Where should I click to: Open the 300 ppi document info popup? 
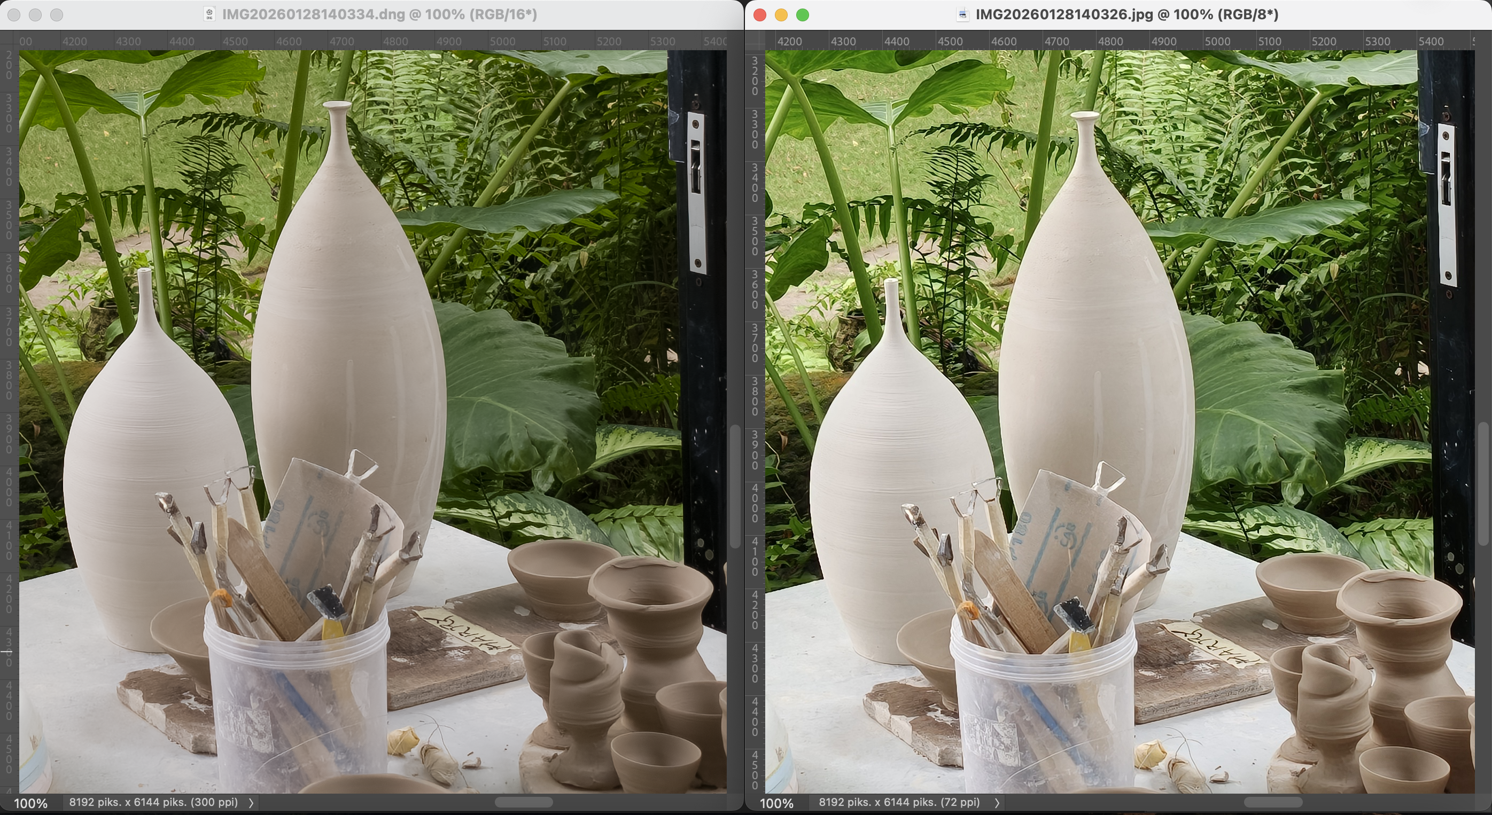click(x=153, y=802)
